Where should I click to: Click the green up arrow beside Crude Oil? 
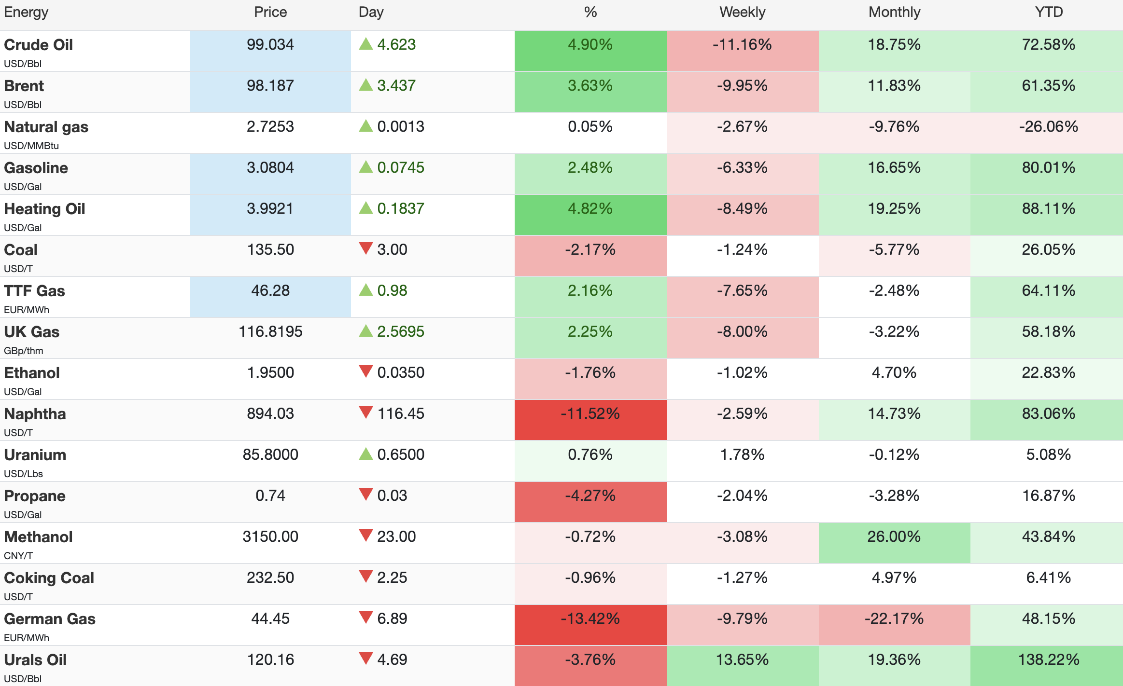point(366,44)
